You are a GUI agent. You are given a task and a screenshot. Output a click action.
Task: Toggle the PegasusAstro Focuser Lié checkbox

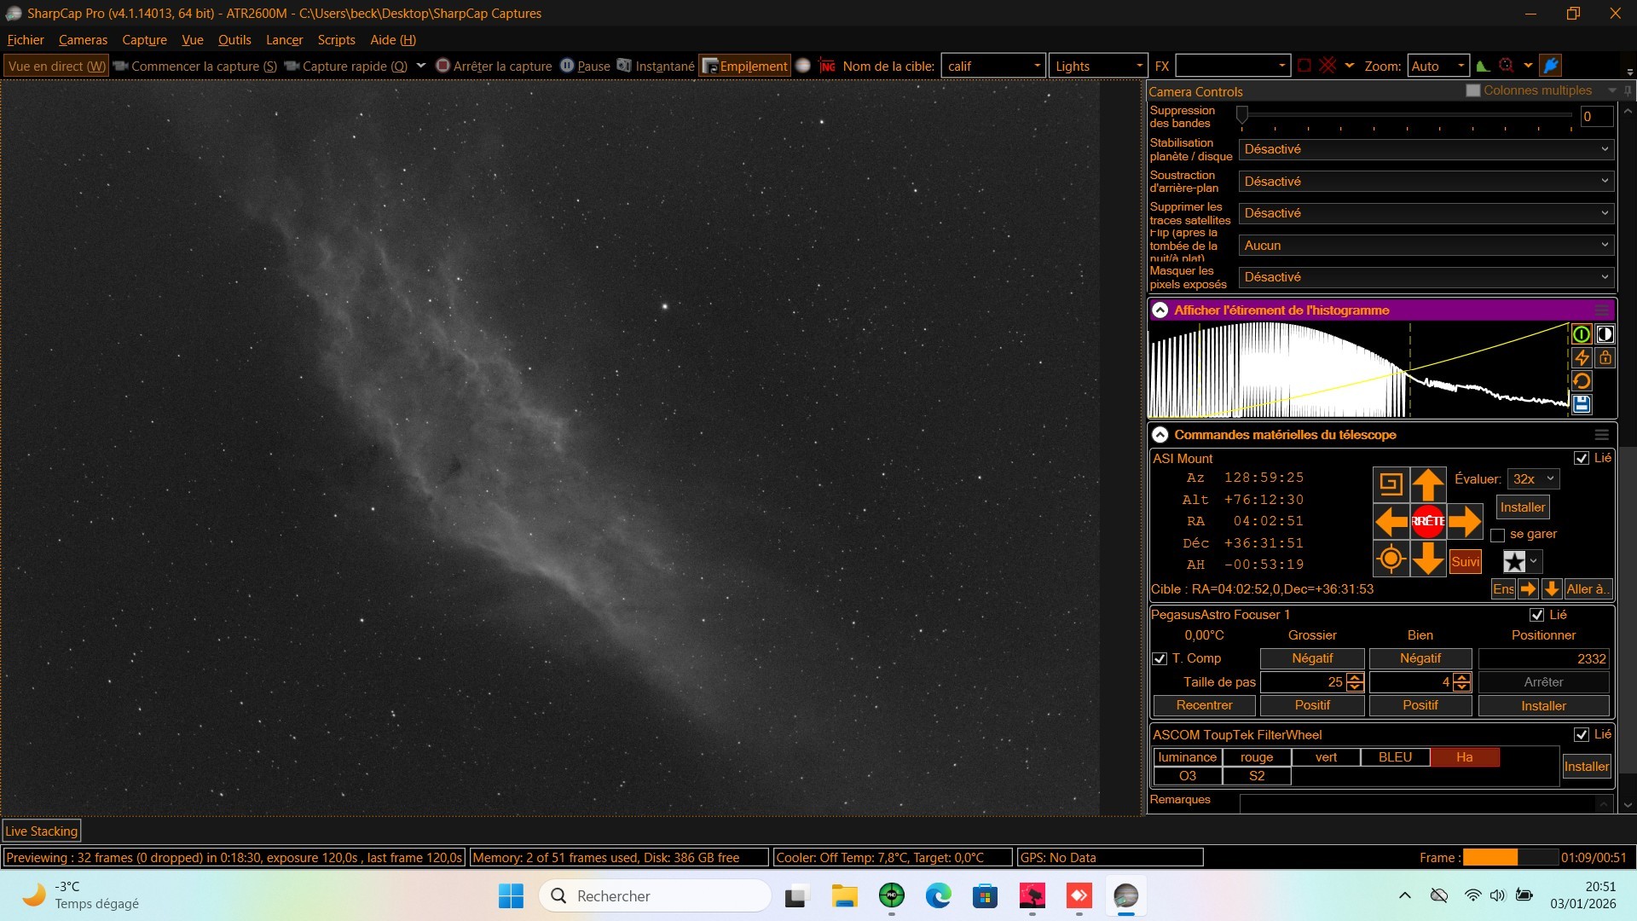pyautogui.click(x=1536, y=615)
